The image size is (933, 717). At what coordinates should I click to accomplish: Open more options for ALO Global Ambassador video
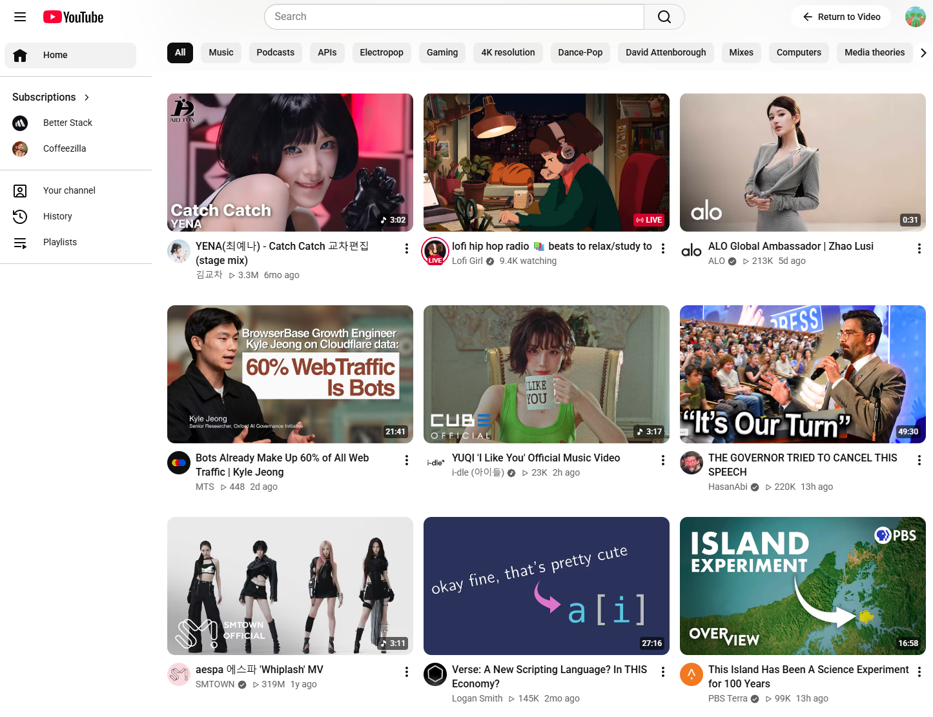pos(919,248)
